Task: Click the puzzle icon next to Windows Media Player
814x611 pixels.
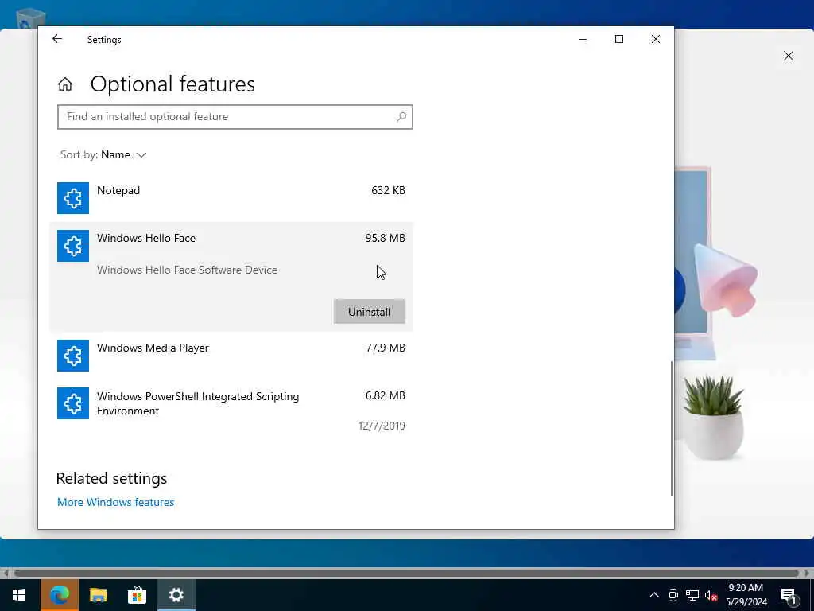Action: tap(72, 356)
